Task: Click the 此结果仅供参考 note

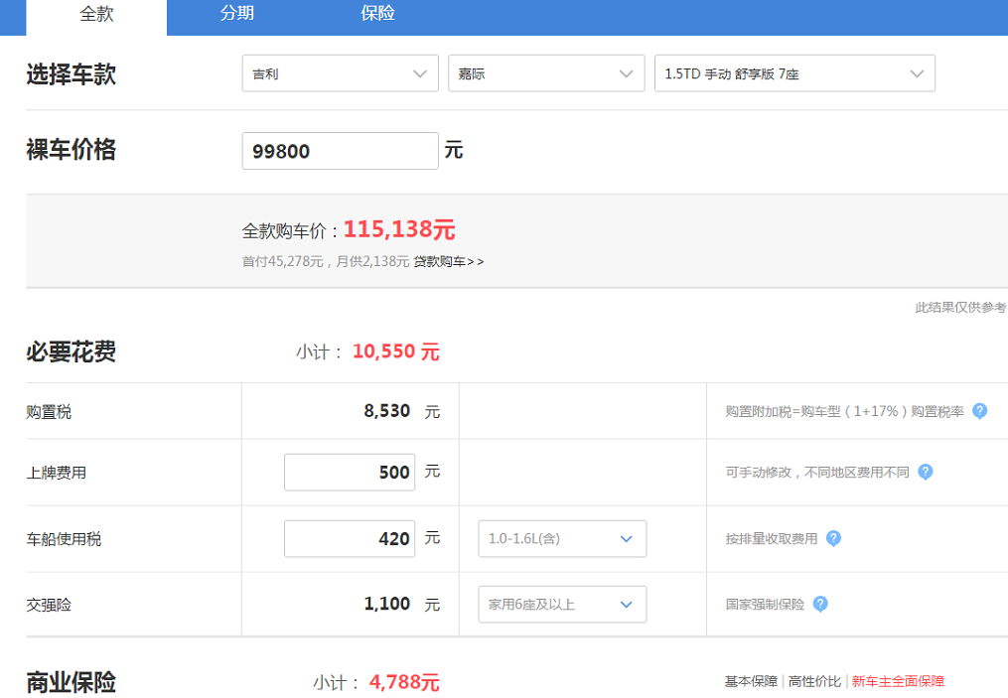Action: point(961,307)
